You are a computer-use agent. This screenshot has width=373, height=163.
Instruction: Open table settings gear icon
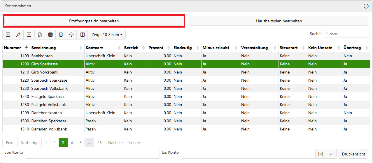pos(71,35)
